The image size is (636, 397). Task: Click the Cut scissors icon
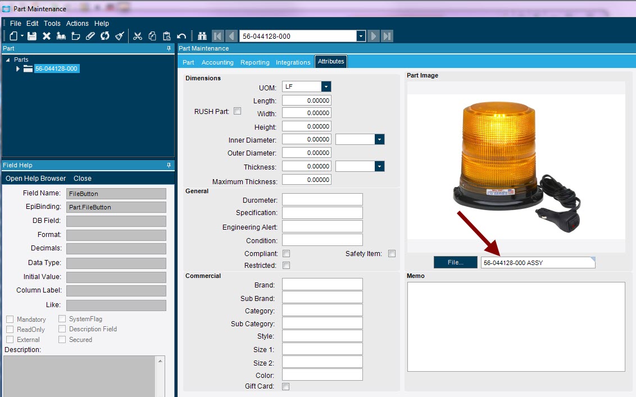pos(138,36)
